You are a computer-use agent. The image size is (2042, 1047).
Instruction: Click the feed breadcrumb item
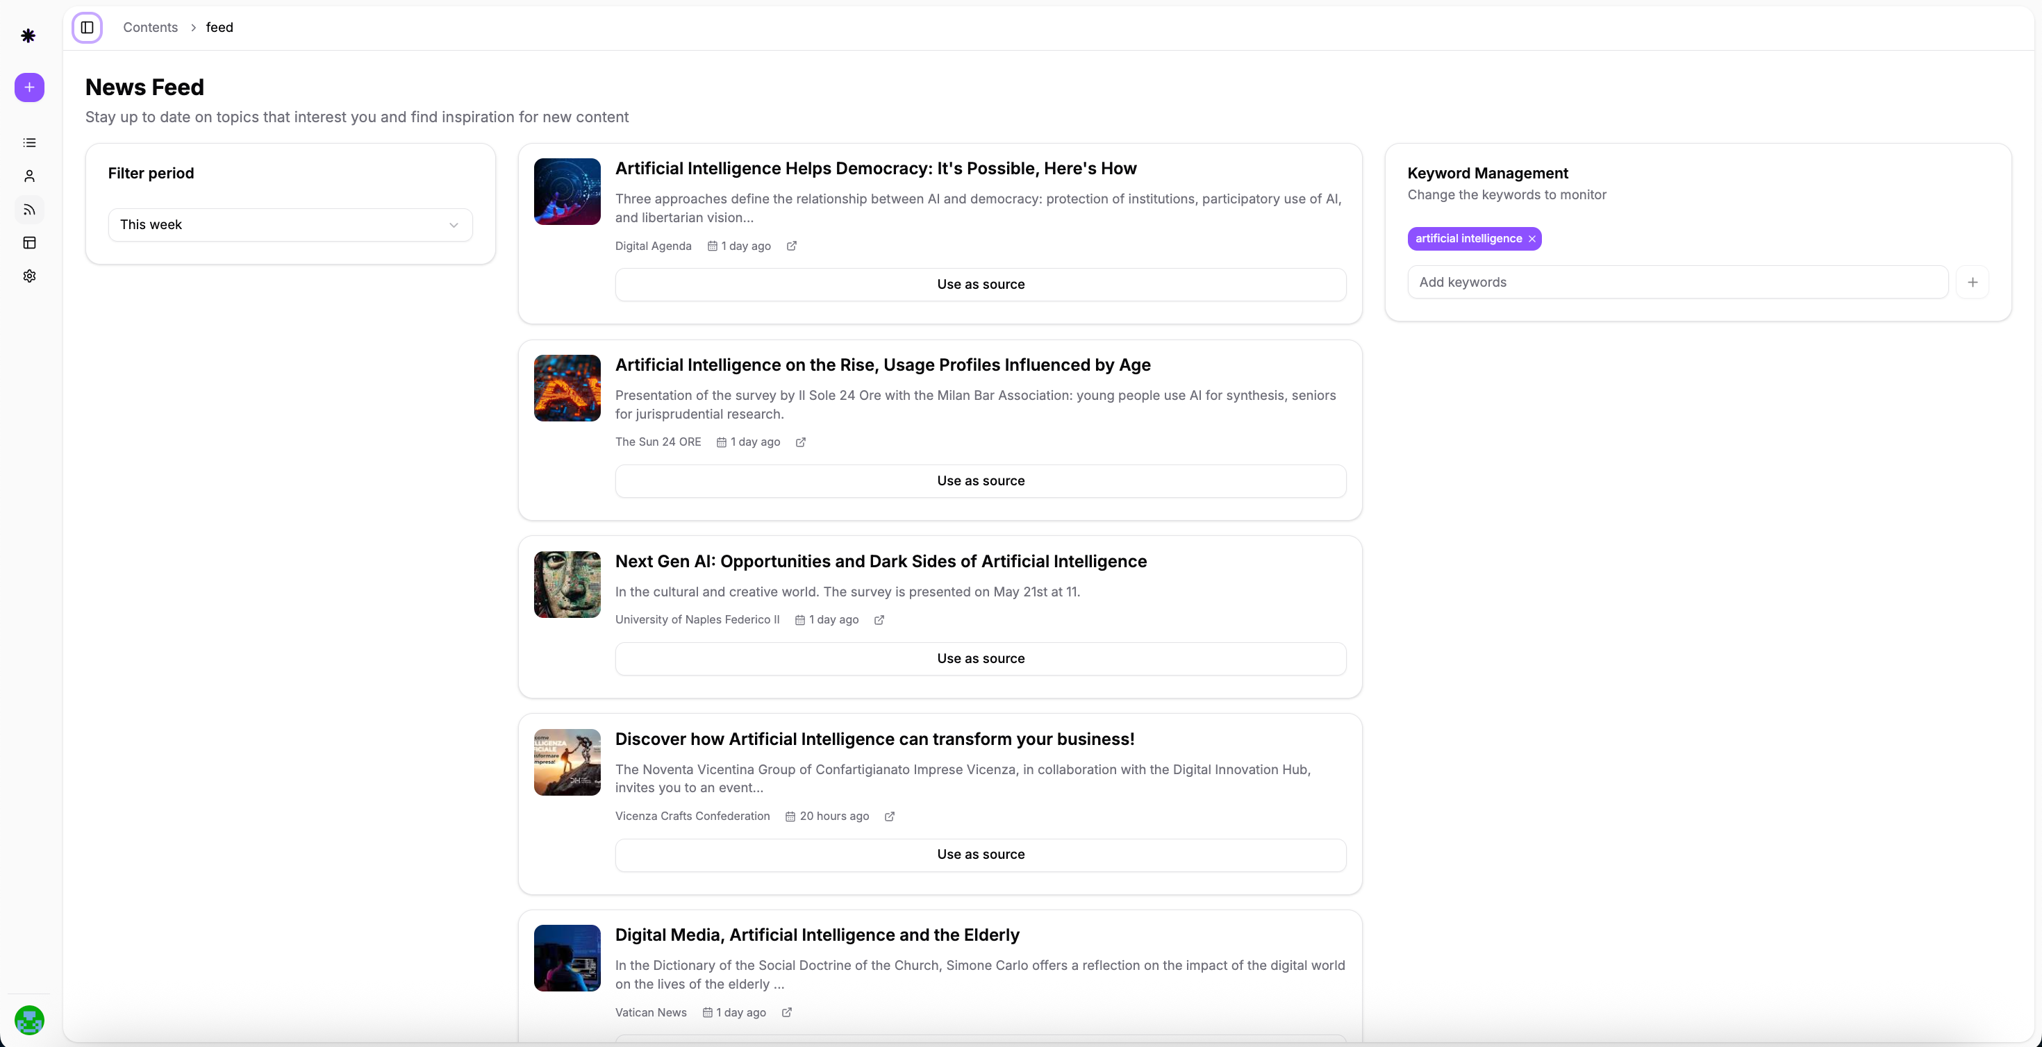[x=219, y=28]
